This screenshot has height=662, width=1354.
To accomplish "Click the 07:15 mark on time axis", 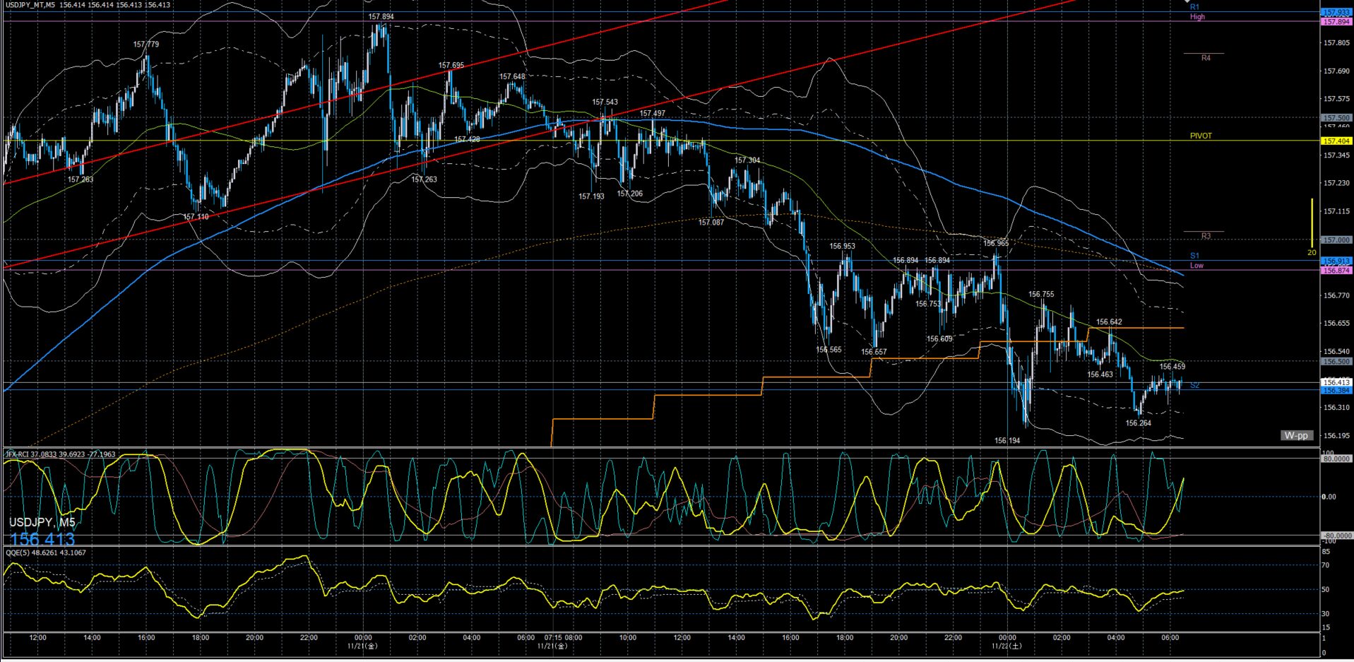I will coord(554,637).
